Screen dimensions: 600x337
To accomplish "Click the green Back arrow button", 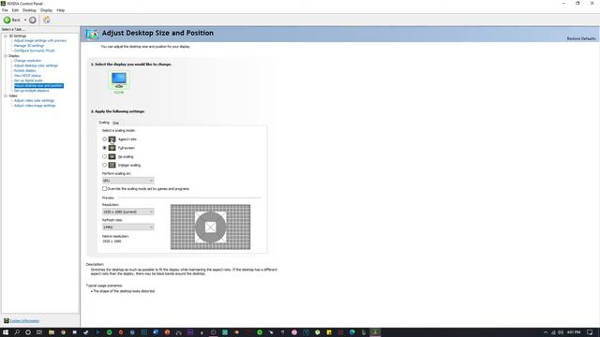I will [7, 20].
